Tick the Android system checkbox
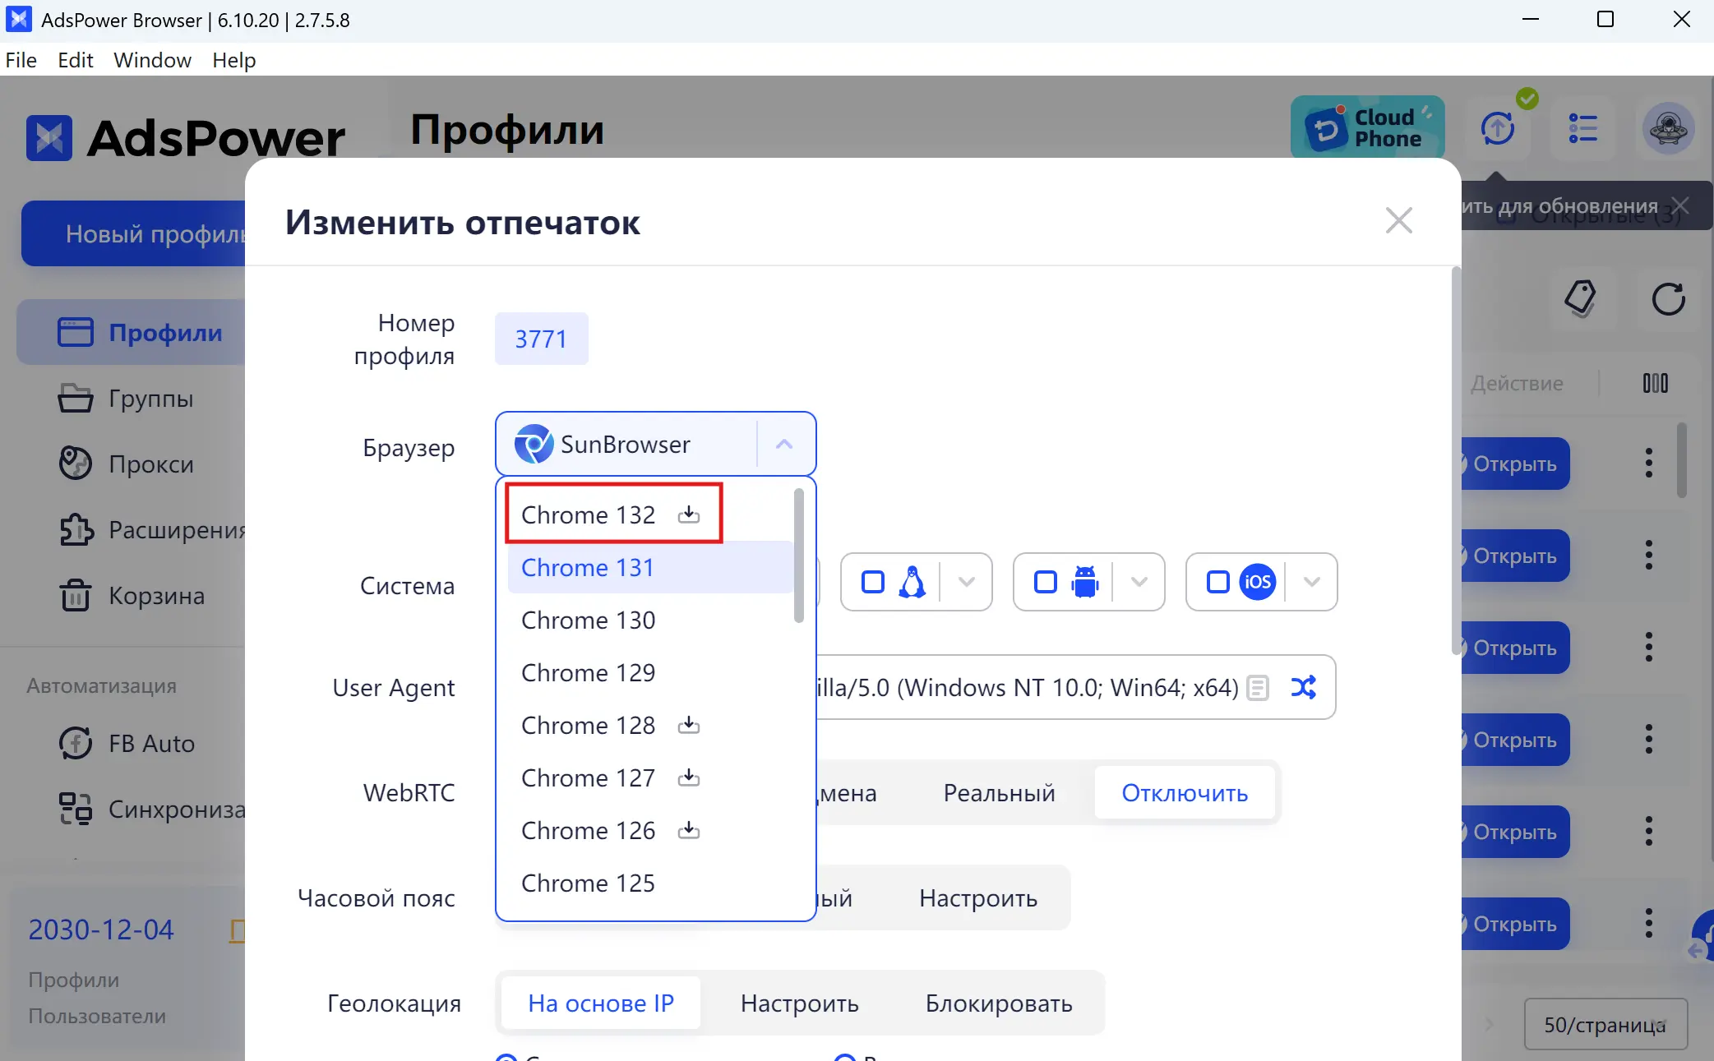 (1046, 582)
